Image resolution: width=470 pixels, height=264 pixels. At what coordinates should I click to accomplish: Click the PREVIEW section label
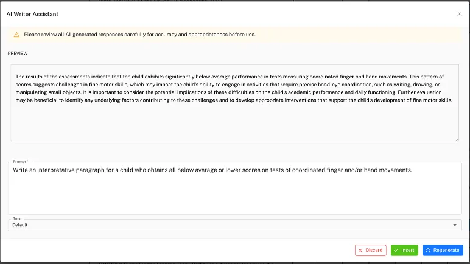coord(18,54)
